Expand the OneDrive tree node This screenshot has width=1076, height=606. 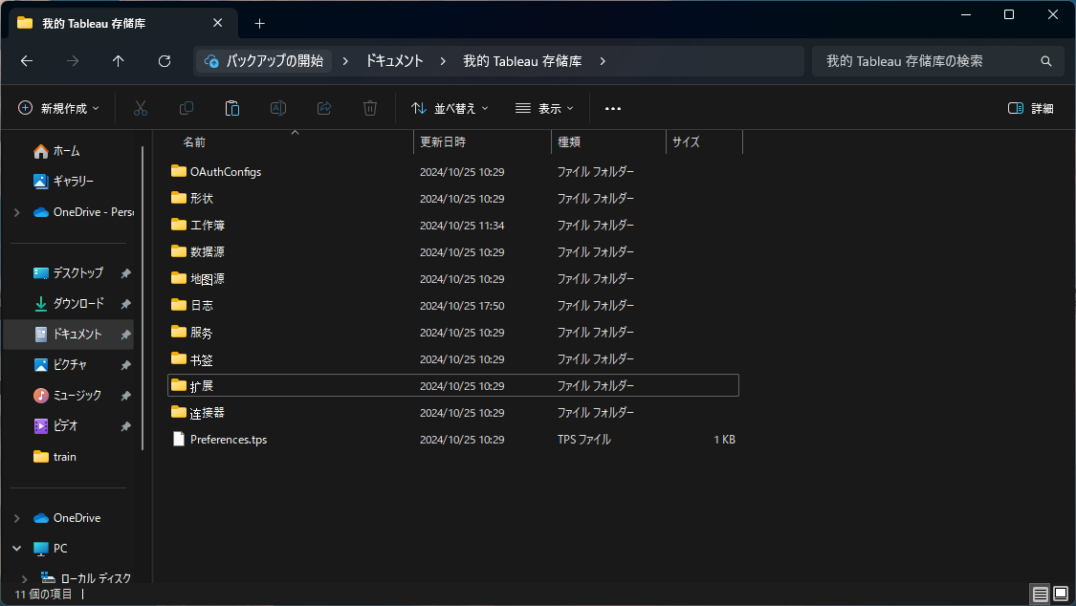click(17, 518)
